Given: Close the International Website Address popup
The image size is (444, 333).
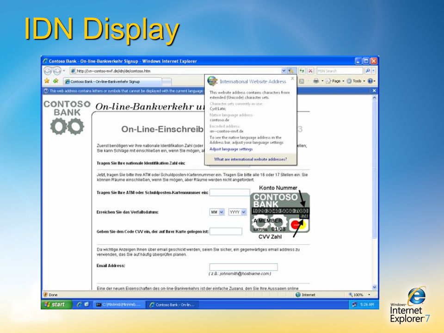Looking at the screenshot, I should pyautogui.click(x=292, y=78).
